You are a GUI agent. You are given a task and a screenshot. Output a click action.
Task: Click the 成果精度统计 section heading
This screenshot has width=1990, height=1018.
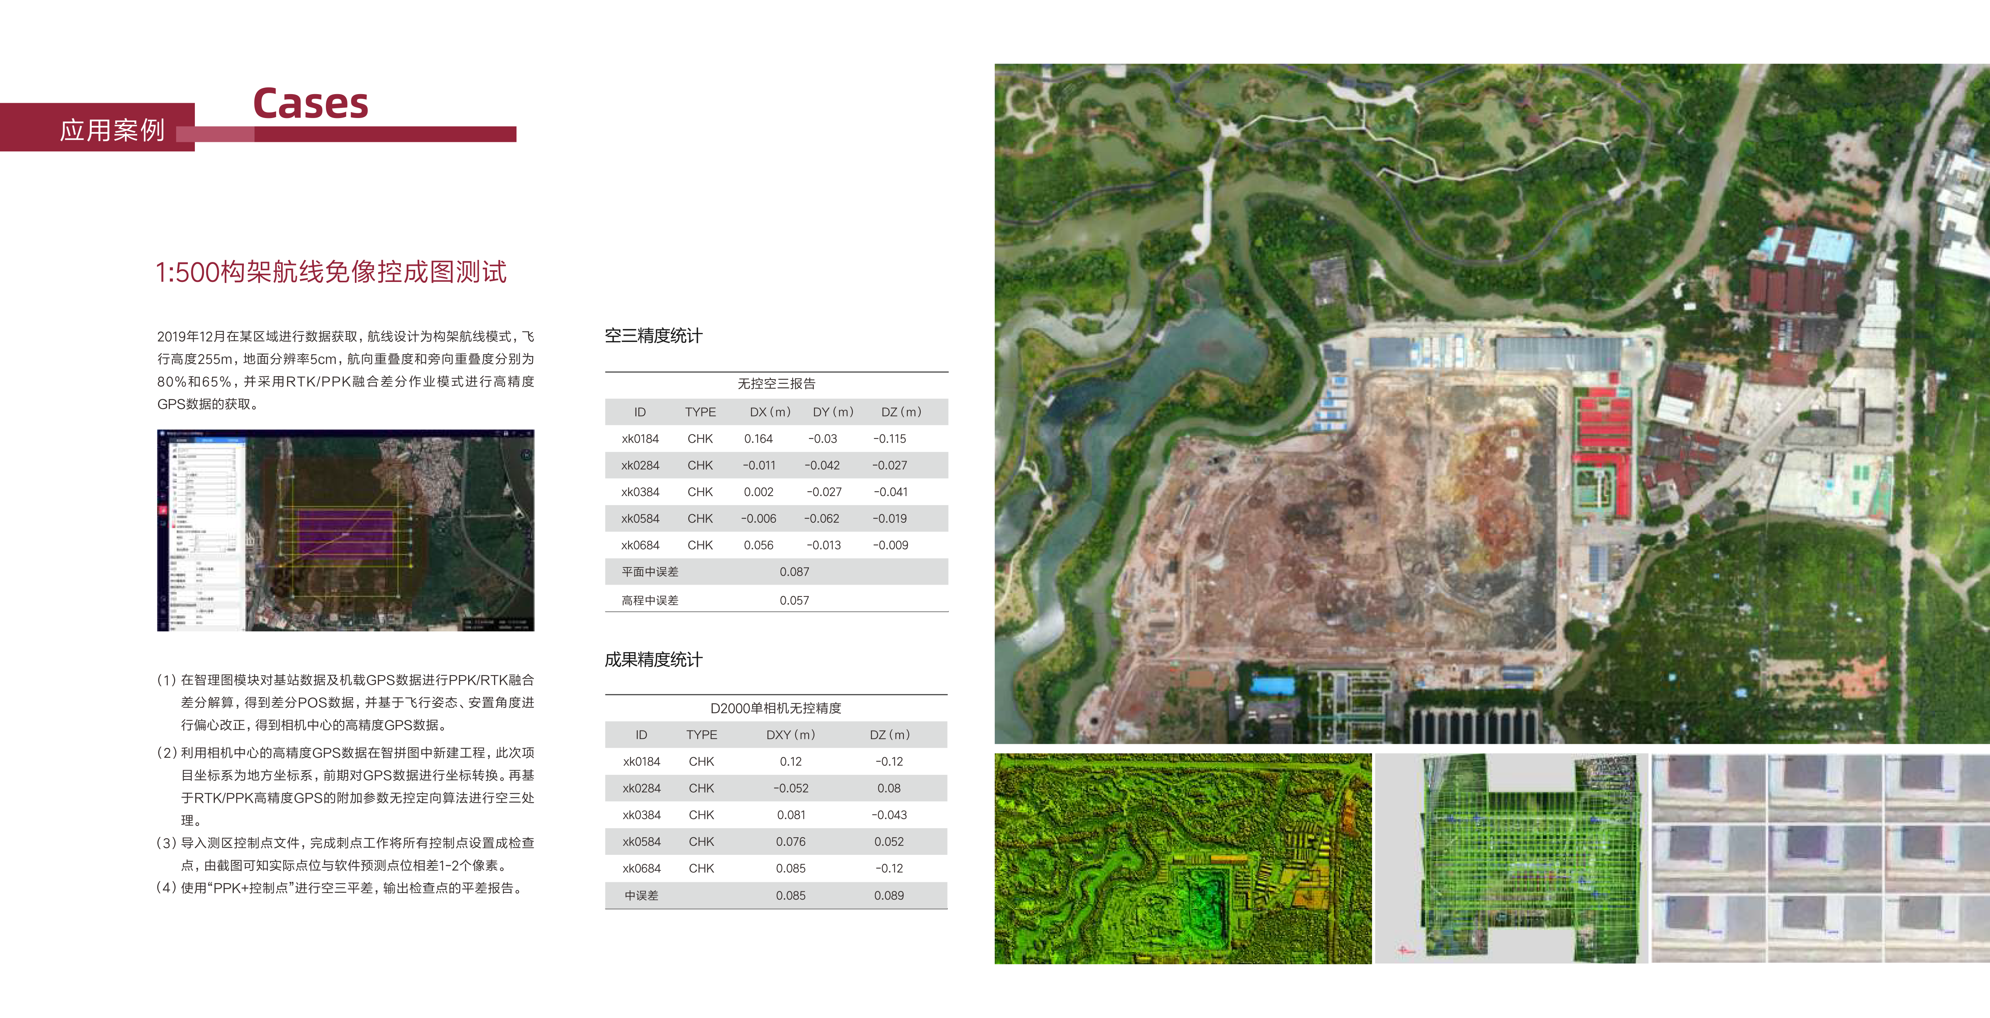(x=654, y=660)
